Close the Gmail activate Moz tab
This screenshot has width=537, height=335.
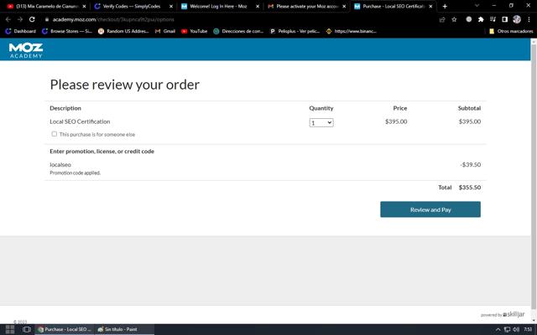[344, 6]
